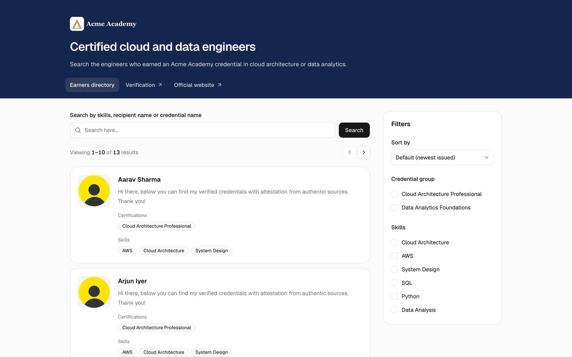Click the magnifier icon in search box
Screen dimensions: 572x357
78,130
